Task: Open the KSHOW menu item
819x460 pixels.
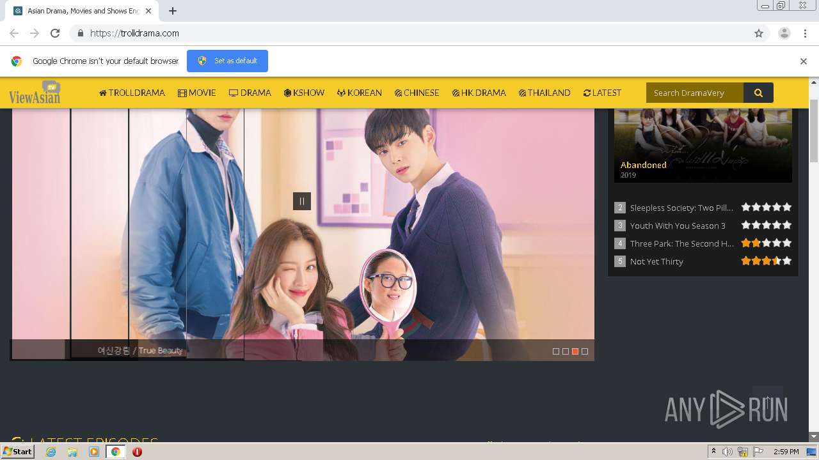Action: pyautogui.click(x=304, y=93)
